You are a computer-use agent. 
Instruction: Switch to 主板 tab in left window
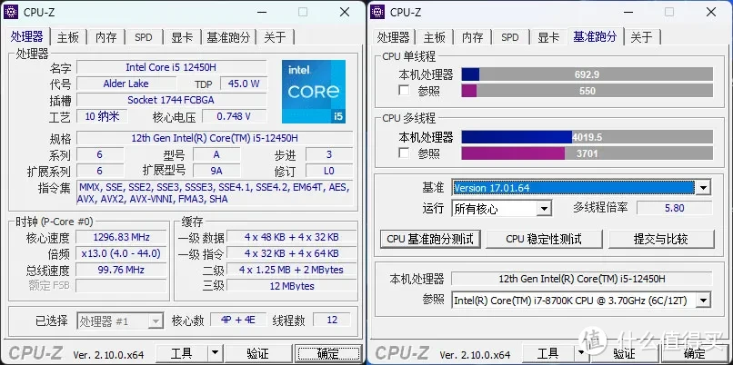pos(68,37)
